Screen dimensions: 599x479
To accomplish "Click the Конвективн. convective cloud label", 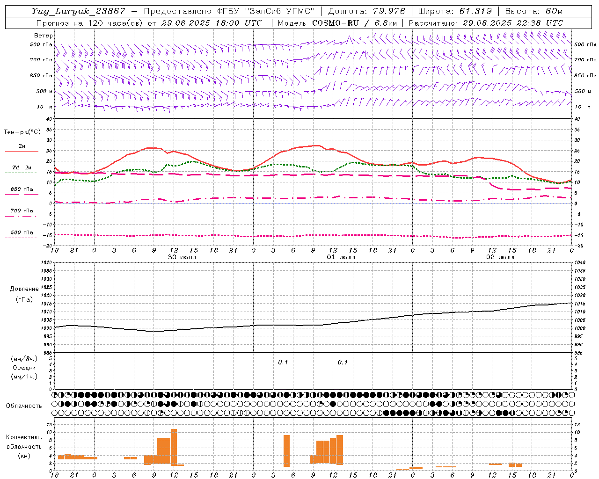I will (24, 437).
